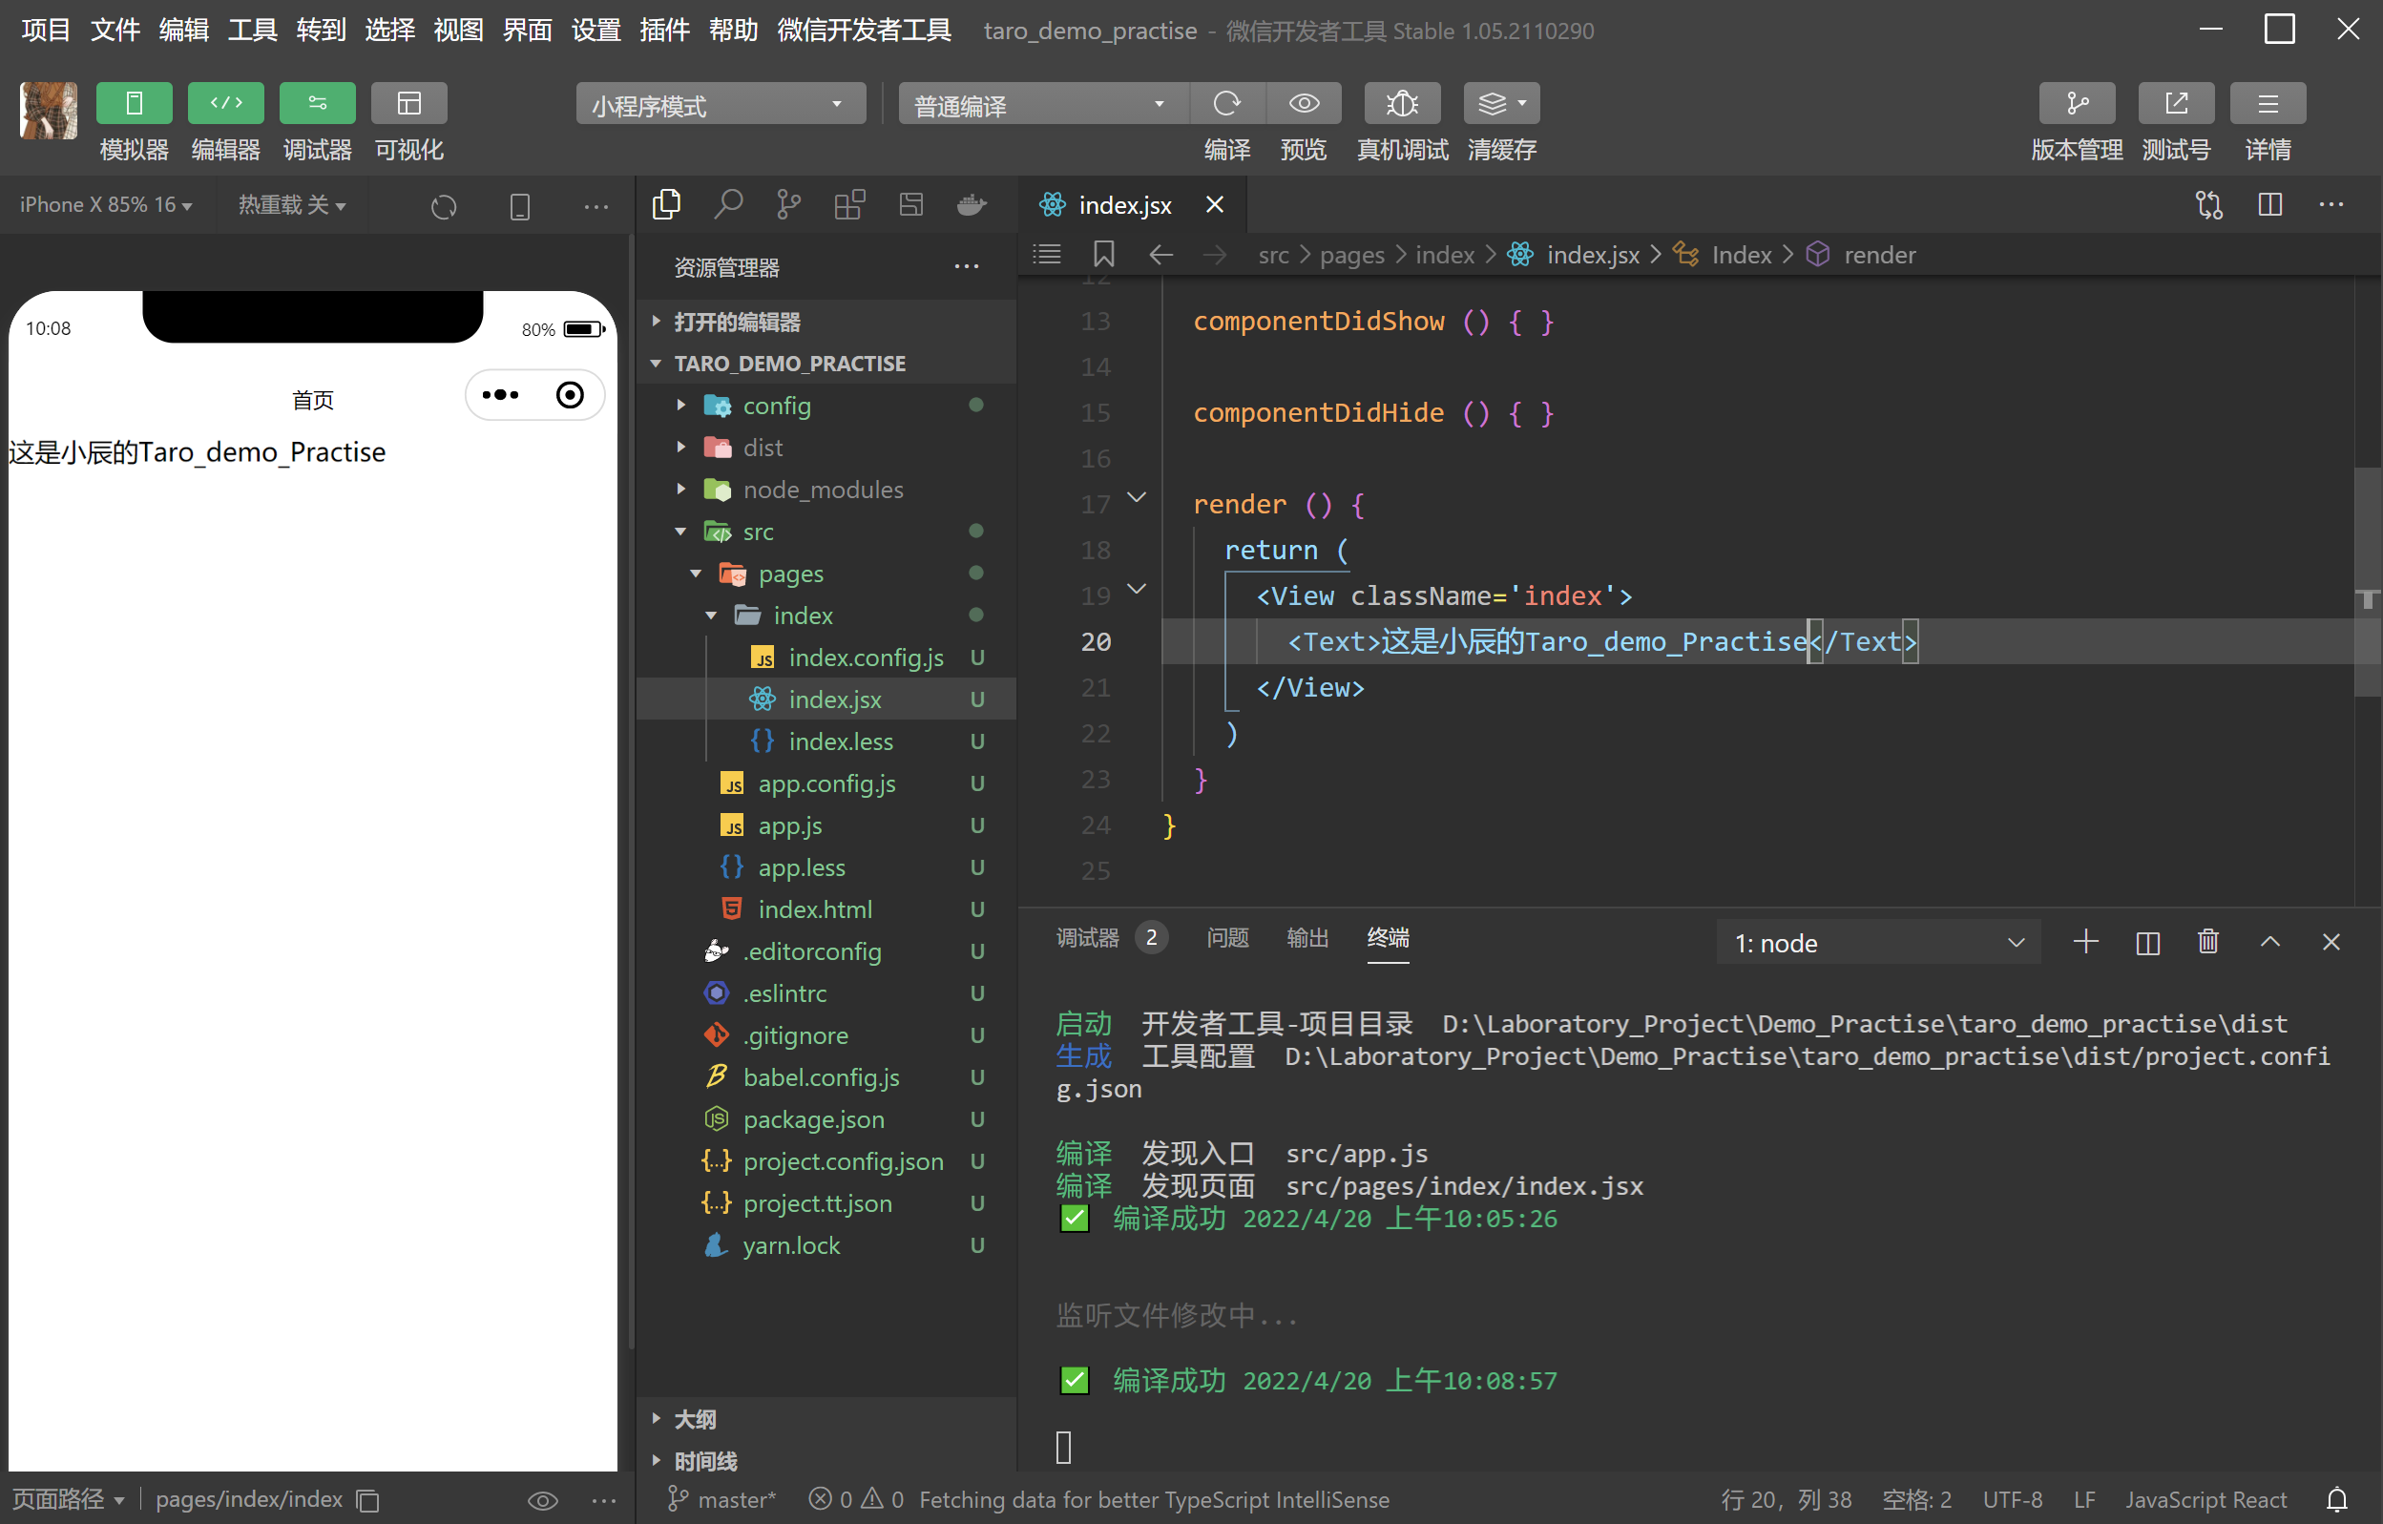Viewport: 2383px width, 1524px height.
Task: Toggle the eye visibility icon in status bar
Action: pos(542,1499)
